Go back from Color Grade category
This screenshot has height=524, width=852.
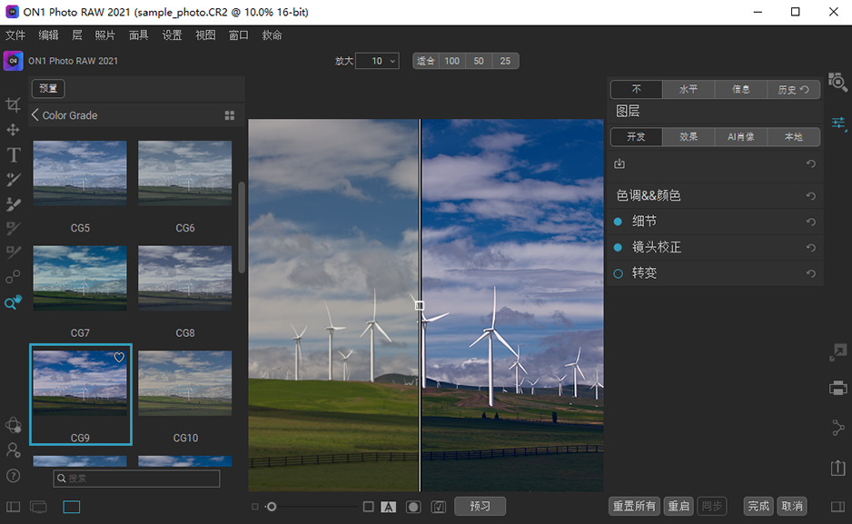(x=35, y=115)
